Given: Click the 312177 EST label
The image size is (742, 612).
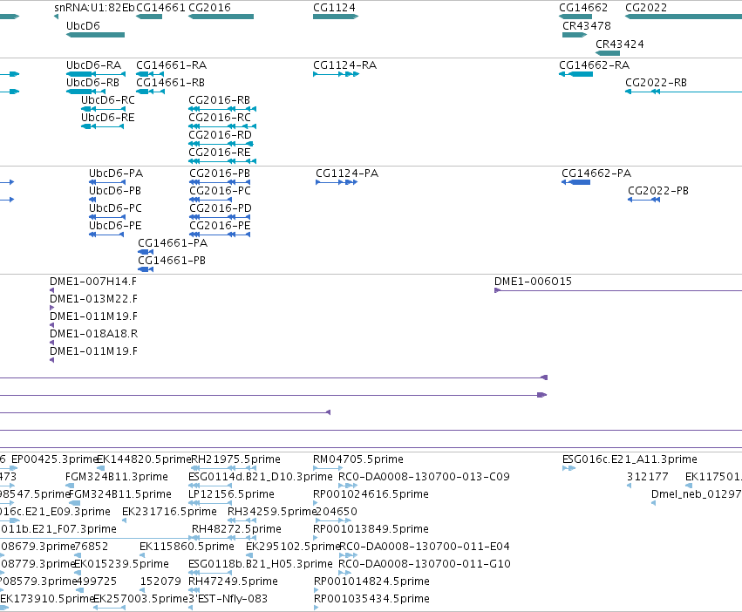Looking at the screenshot, I should (x=647, y=477).
